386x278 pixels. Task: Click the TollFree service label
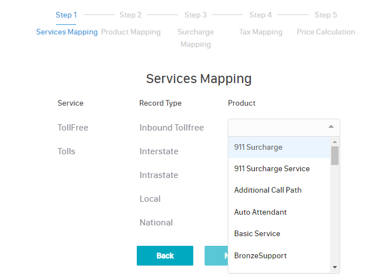coord(73,128)
